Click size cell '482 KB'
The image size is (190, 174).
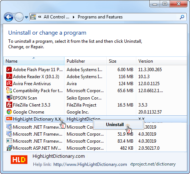(x=127, y=148)
